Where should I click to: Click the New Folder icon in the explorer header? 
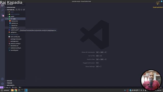coord(19,10)
